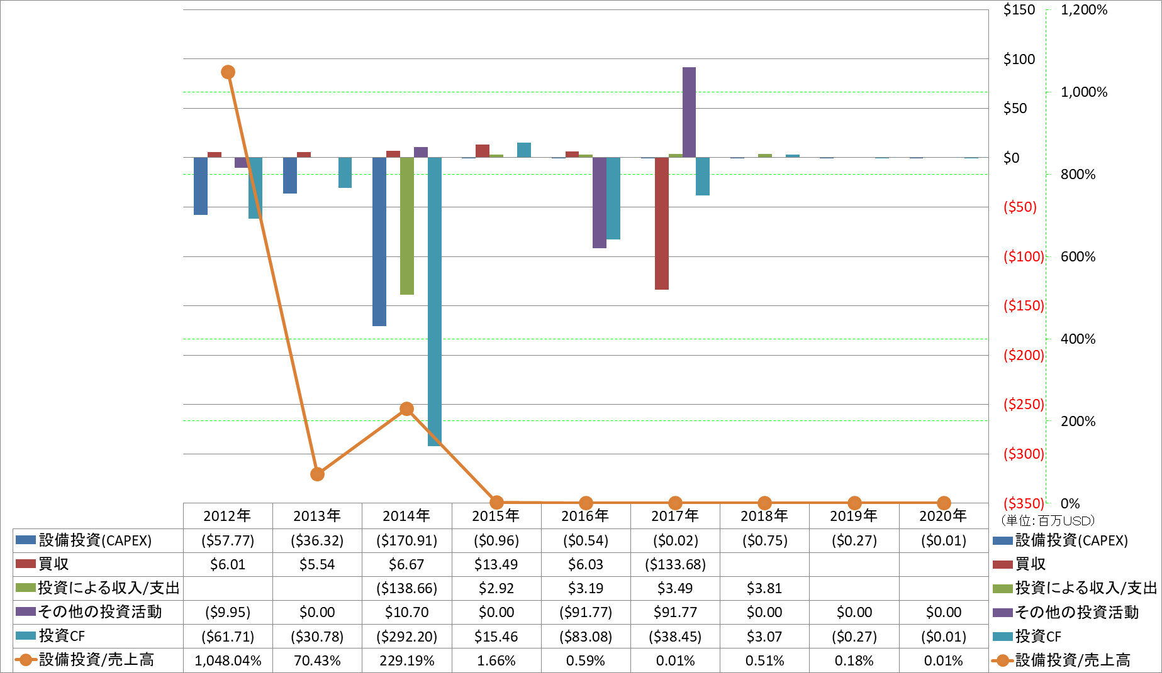
Task: Click the blue CAPEX bar for 2012
Action: pos(201,186)
